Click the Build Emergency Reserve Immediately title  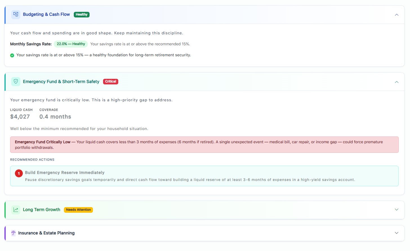click(x=65, y=172)
